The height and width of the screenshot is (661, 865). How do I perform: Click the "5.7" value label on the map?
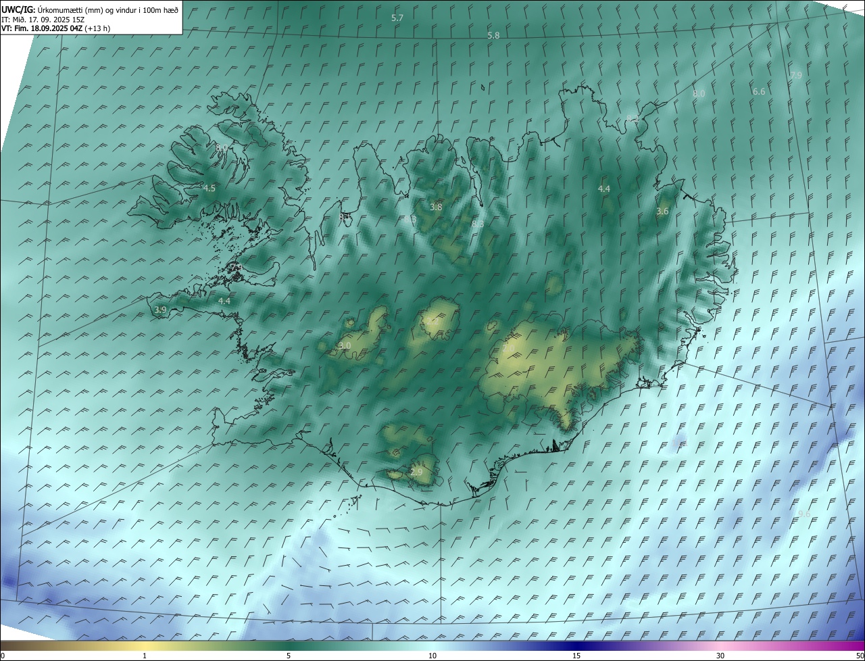click(x=397, y=18)
